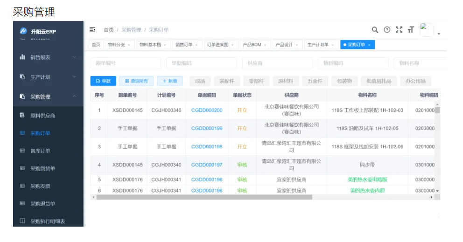
Task: Open the search magnifier icon
Action: 375,30
